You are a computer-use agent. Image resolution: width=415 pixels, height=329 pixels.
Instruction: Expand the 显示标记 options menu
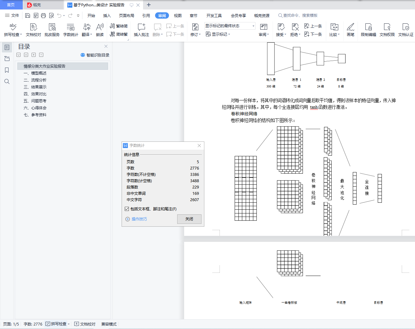[218, 34]
